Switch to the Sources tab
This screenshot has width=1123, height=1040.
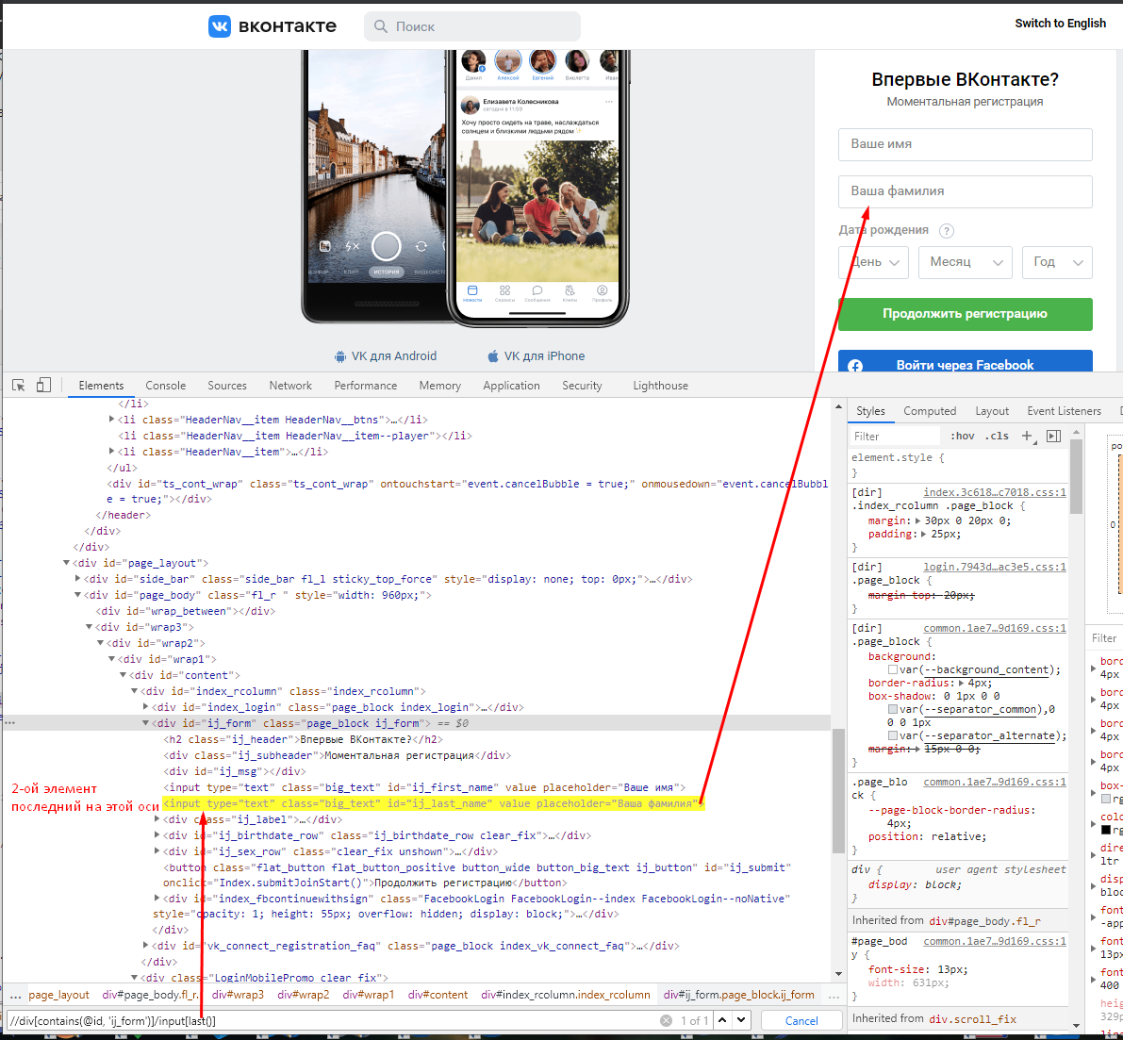click(x=227, y=386)
